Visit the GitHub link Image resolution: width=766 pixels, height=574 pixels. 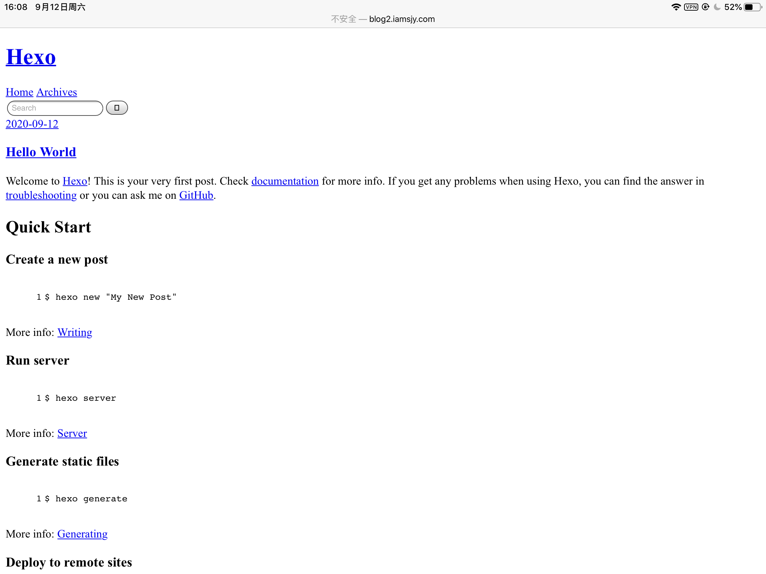point(196,195)
